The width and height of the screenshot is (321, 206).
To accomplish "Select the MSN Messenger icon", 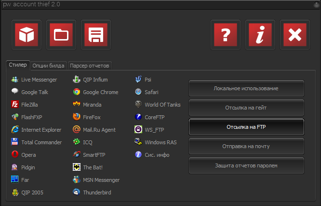I will click(77, 179).
